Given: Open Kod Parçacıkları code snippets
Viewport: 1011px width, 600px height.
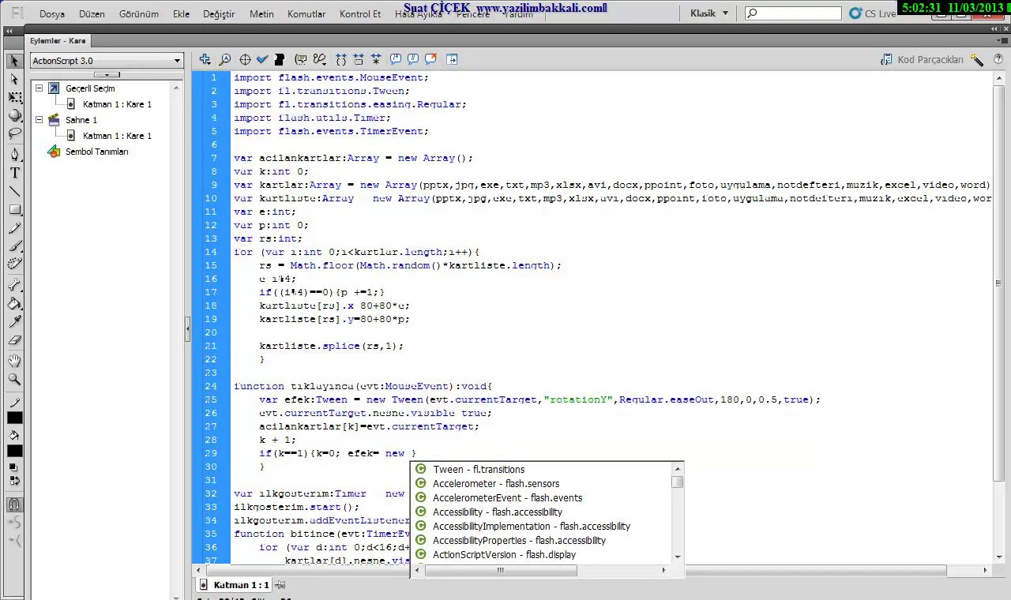Looking at the screenshot, I should coord(922,60).
